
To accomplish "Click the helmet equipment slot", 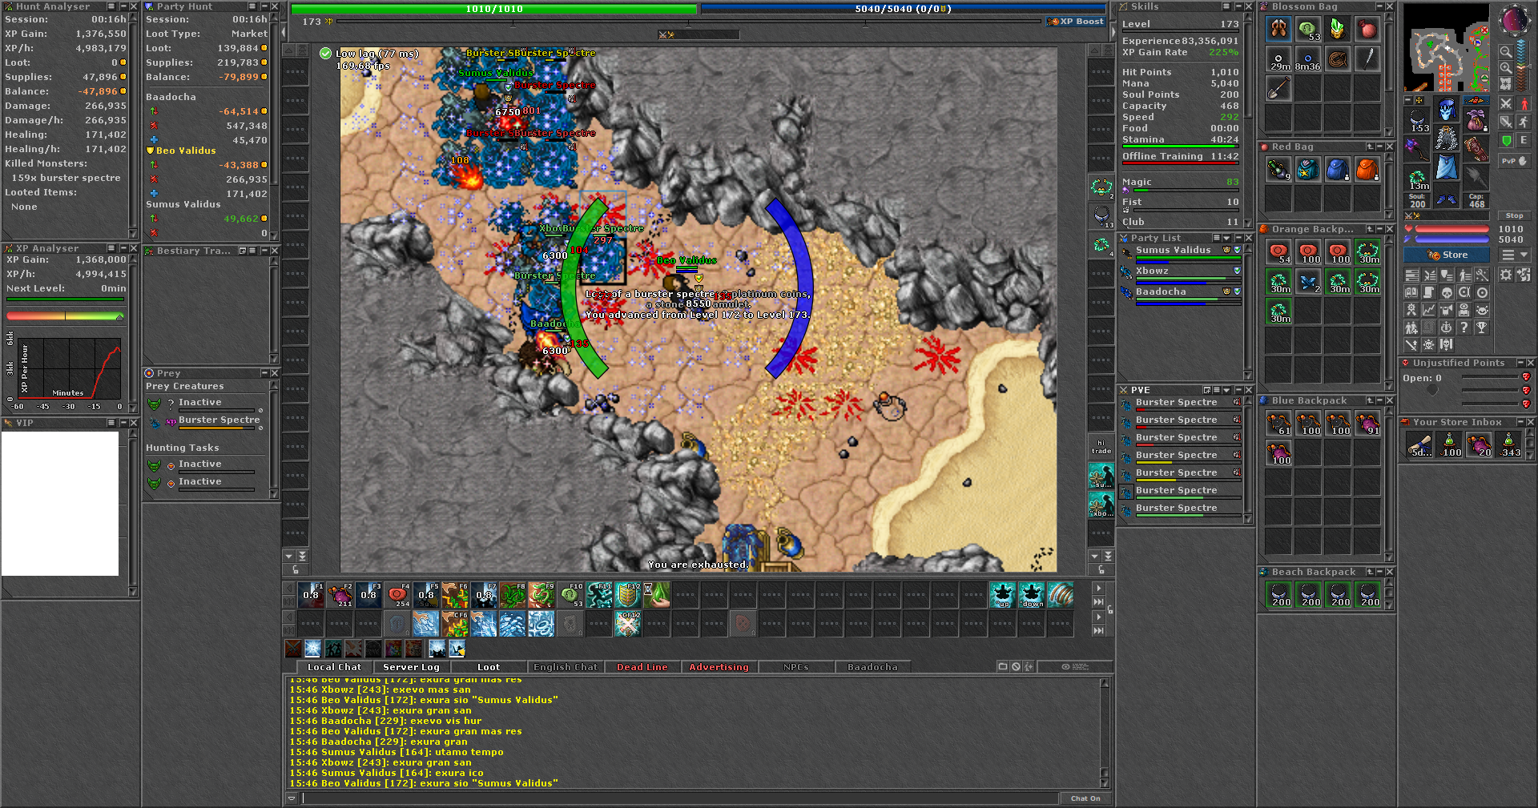I will coord(1447,109).
